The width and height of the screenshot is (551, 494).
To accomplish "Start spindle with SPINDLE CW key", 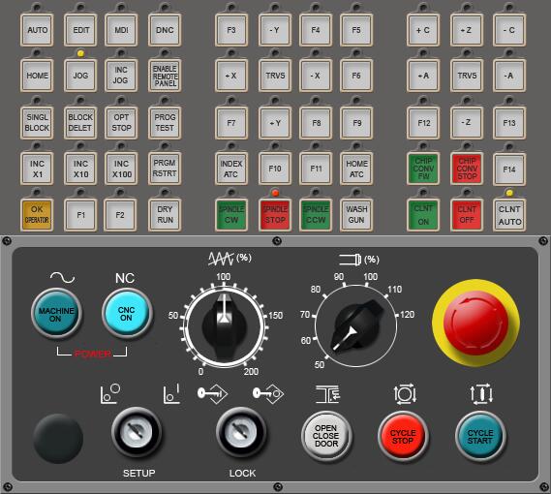I will pyautogui.click(x=231, y=214).
